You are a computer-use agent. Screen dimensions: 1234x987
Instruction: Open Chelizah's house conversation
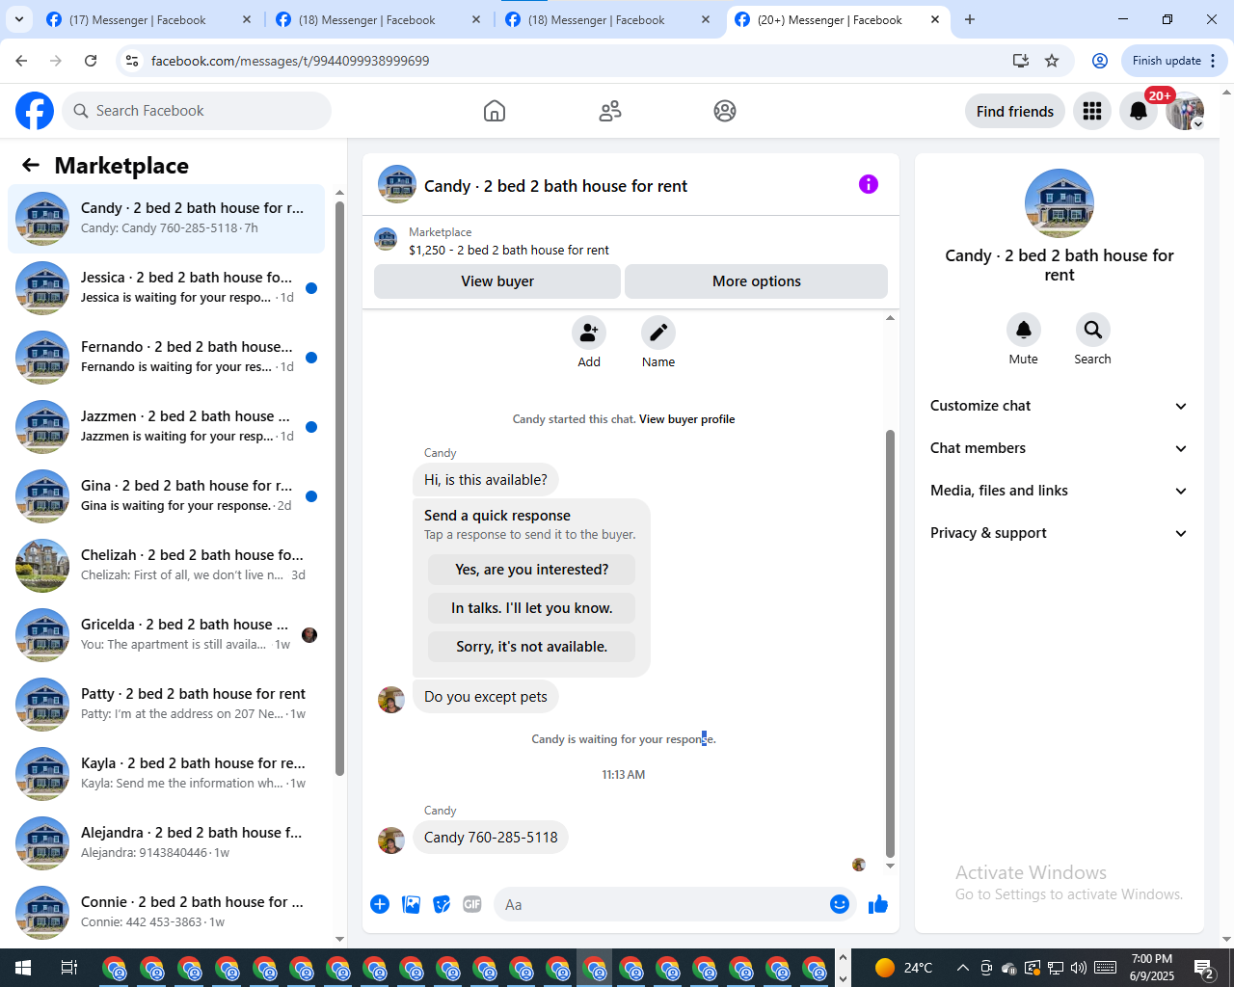167,566
